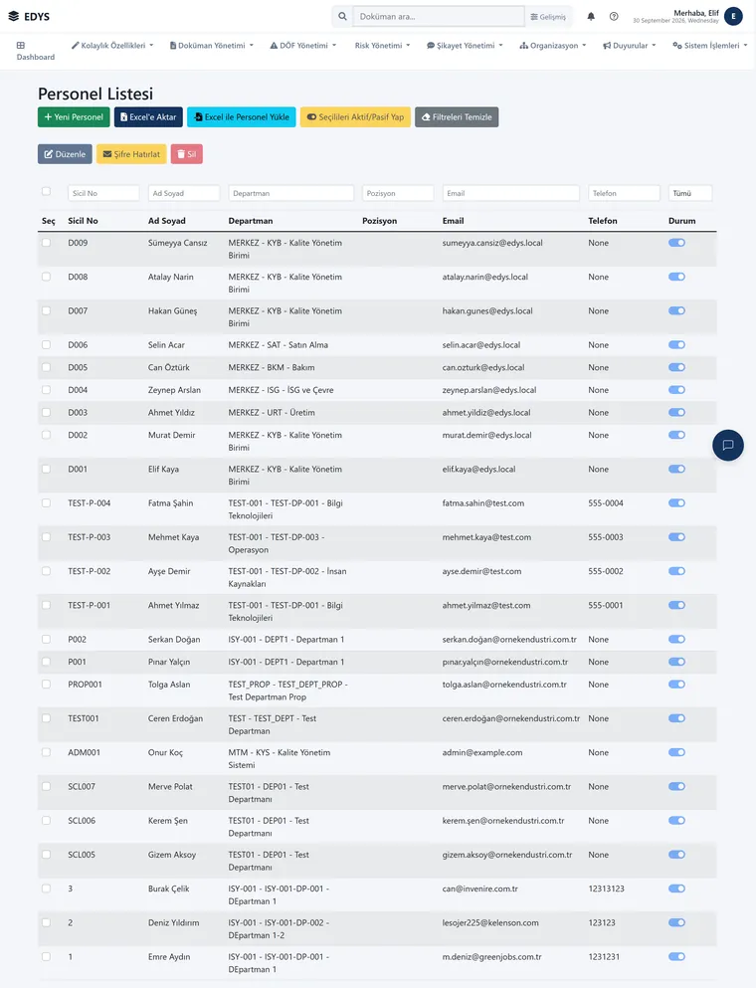Click the Ad Soyad column header

point(167,221)
